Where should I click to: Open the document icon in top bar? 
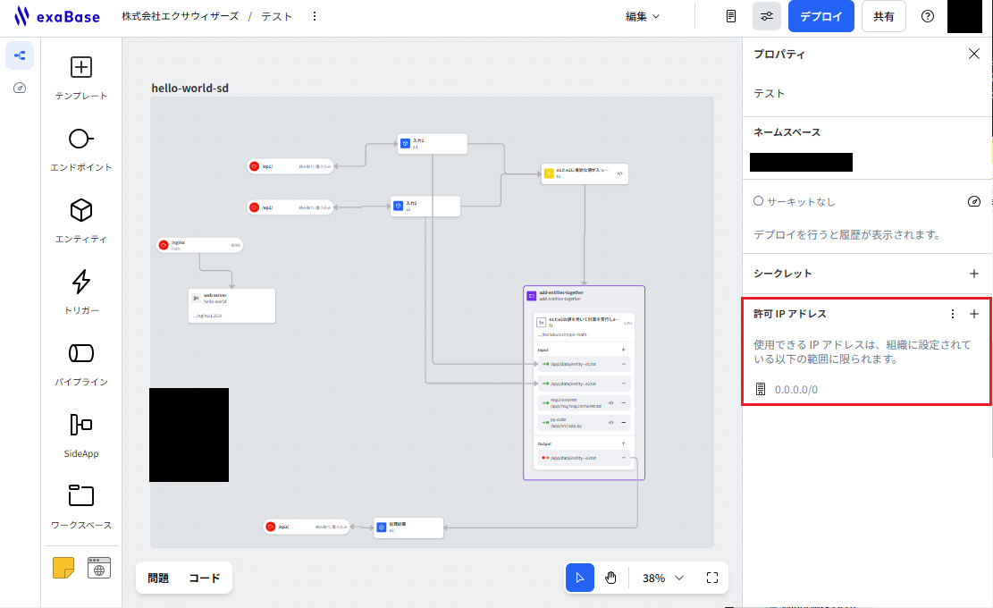tap(731, 16)
